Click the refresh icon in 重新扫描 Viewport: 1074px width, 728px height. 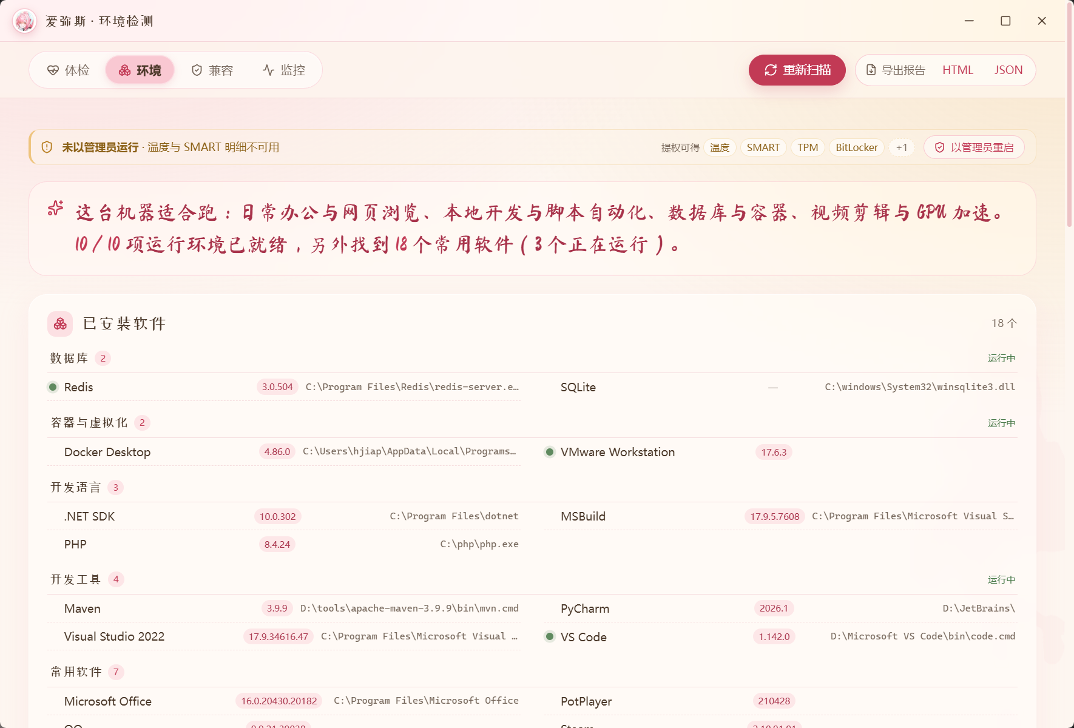point(771,70)
